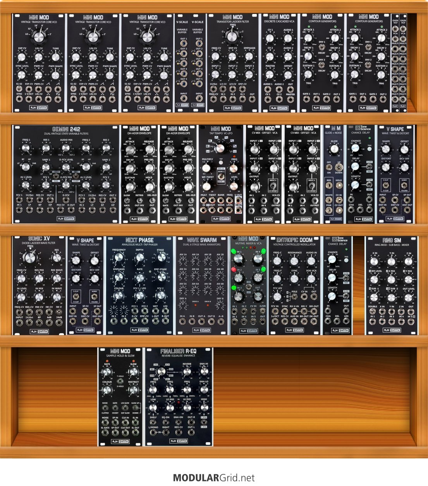Select SL GATE jack on Sample Hold & Slew

click(105, 432)
